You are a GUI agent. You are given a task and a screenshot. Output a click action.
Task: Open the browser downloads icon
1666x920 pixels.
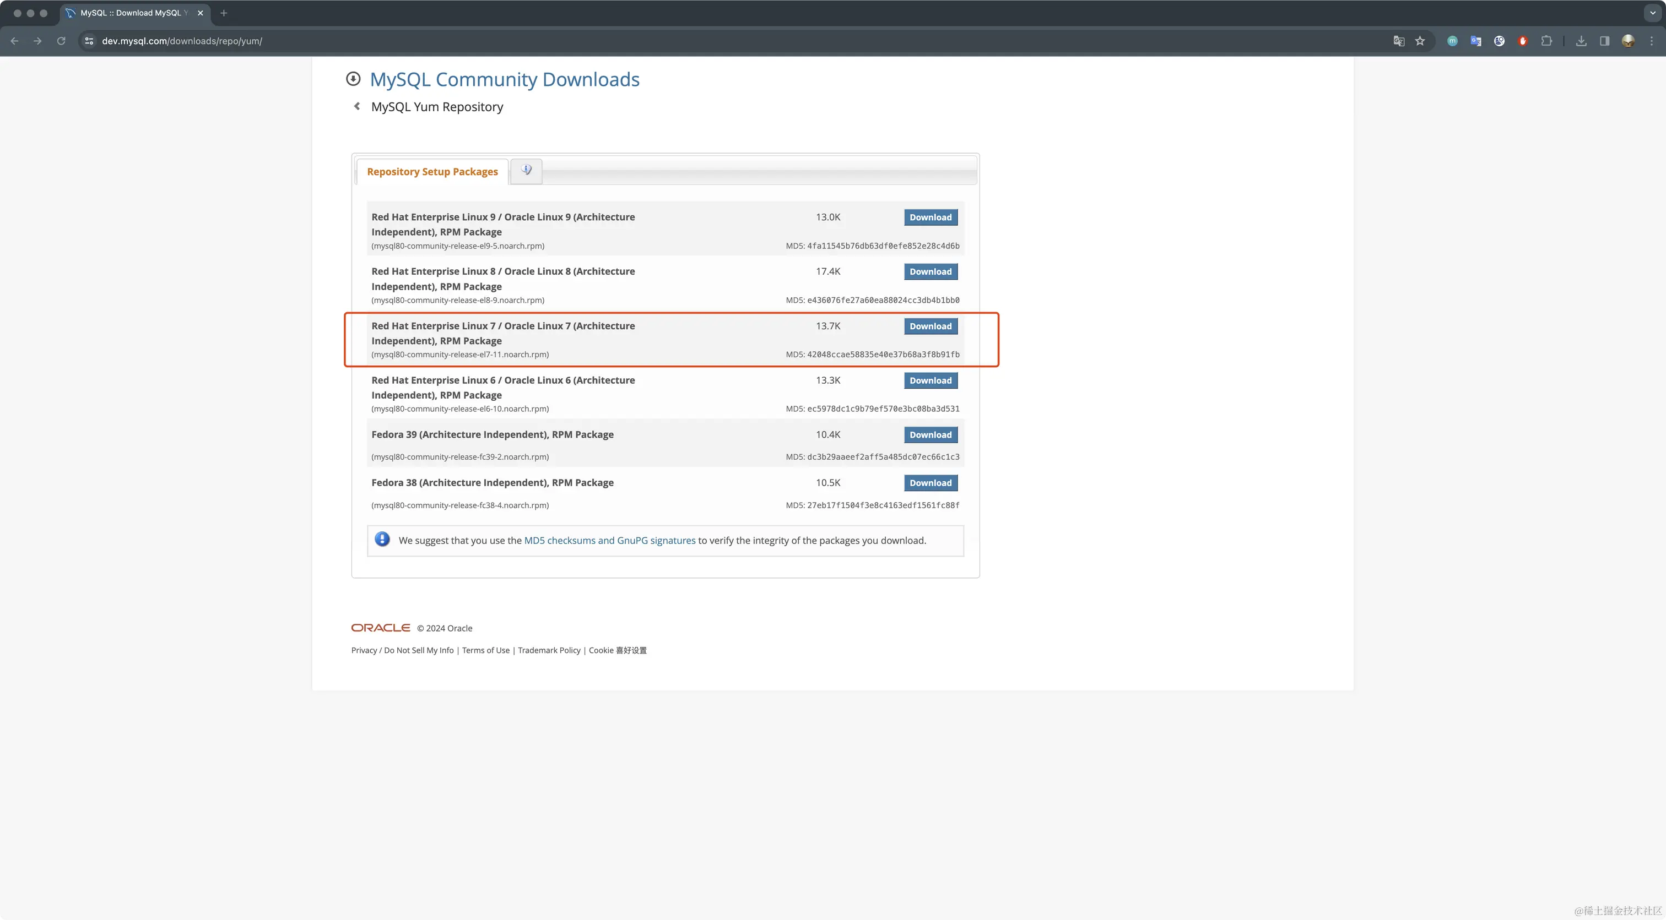tap(1581, 41)
